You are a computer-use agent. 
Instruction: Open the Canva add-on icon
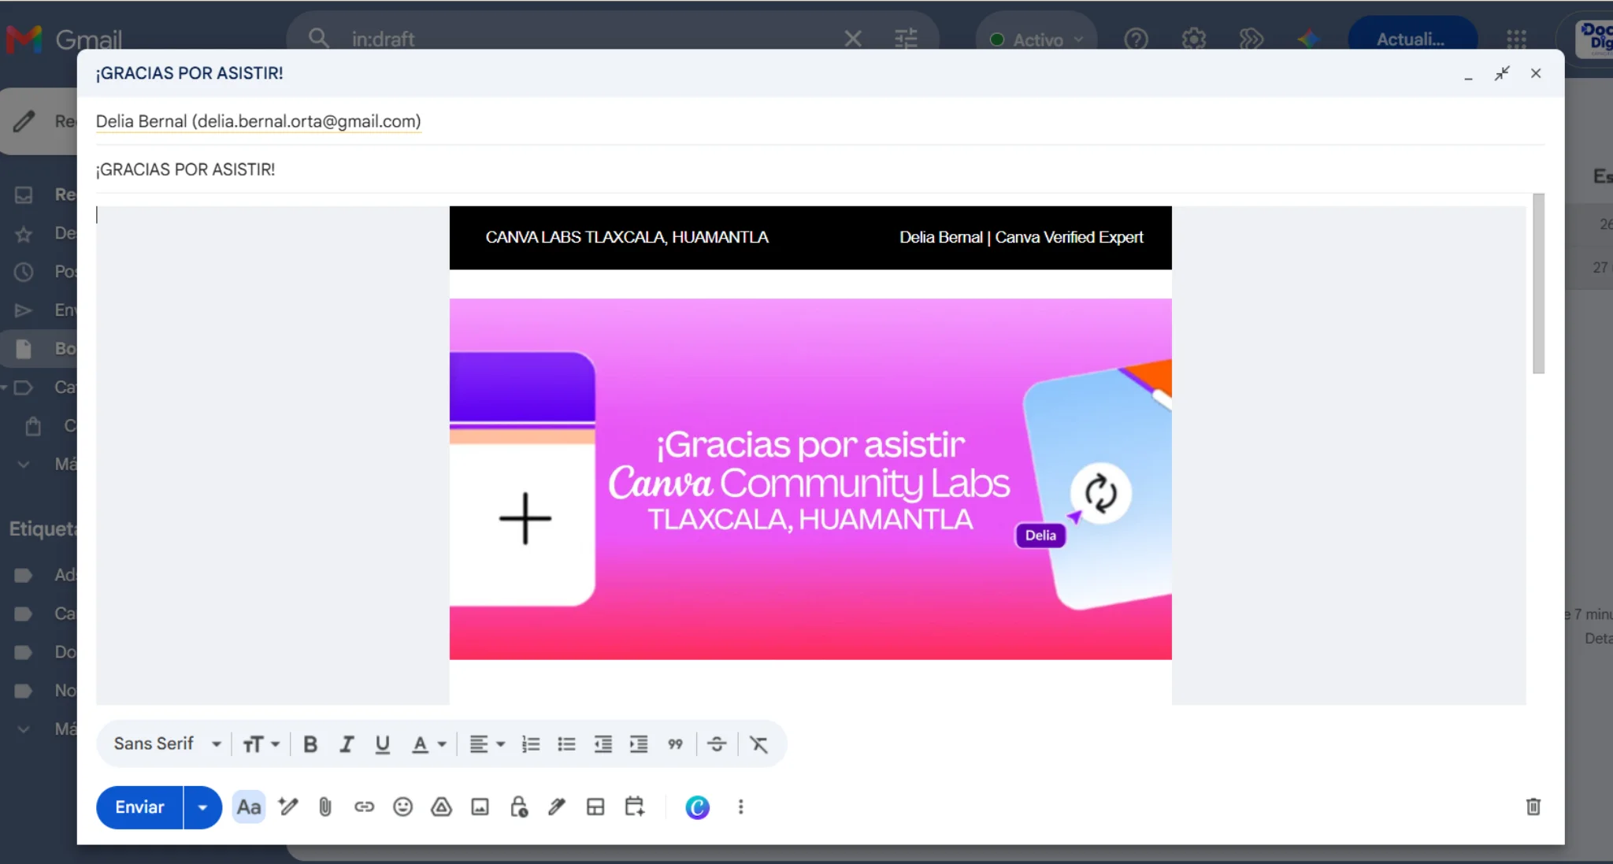697,807
